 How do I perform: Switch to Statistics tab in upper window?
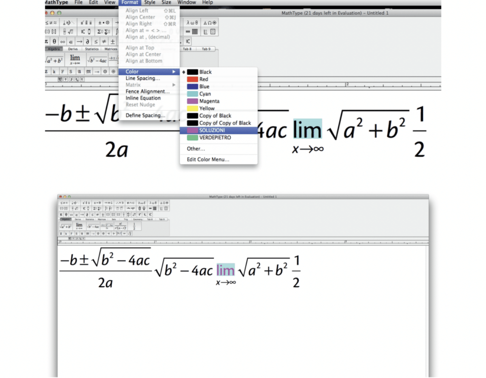[92, 49]
